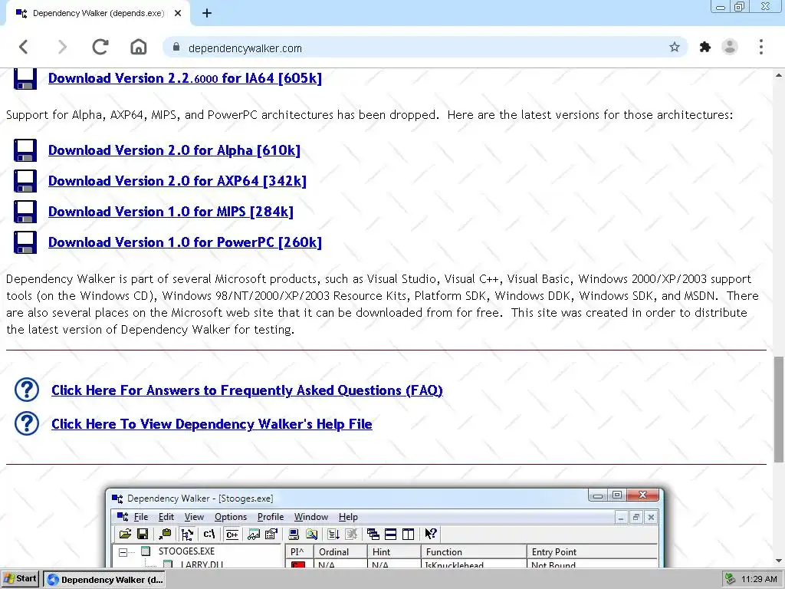Click the address bar showing dependencywalker.com

click(x=425, y=48)
